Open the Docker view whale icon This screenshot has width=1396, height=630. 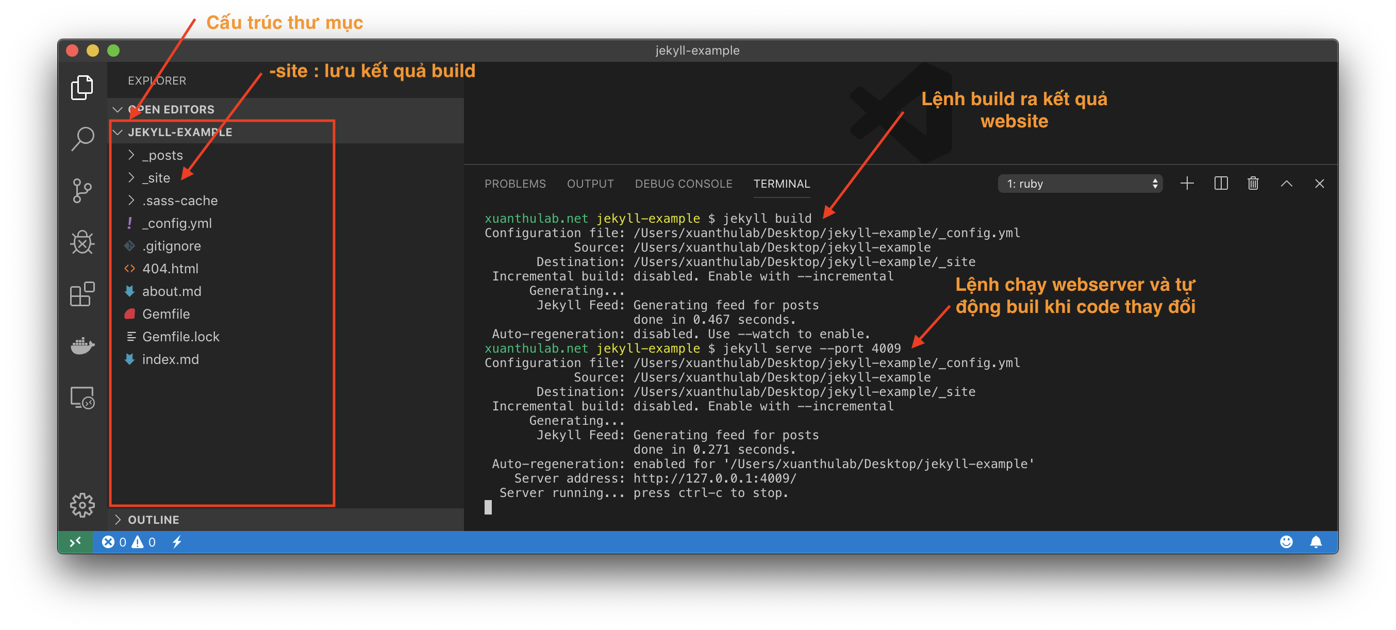(x=82, y=345)
